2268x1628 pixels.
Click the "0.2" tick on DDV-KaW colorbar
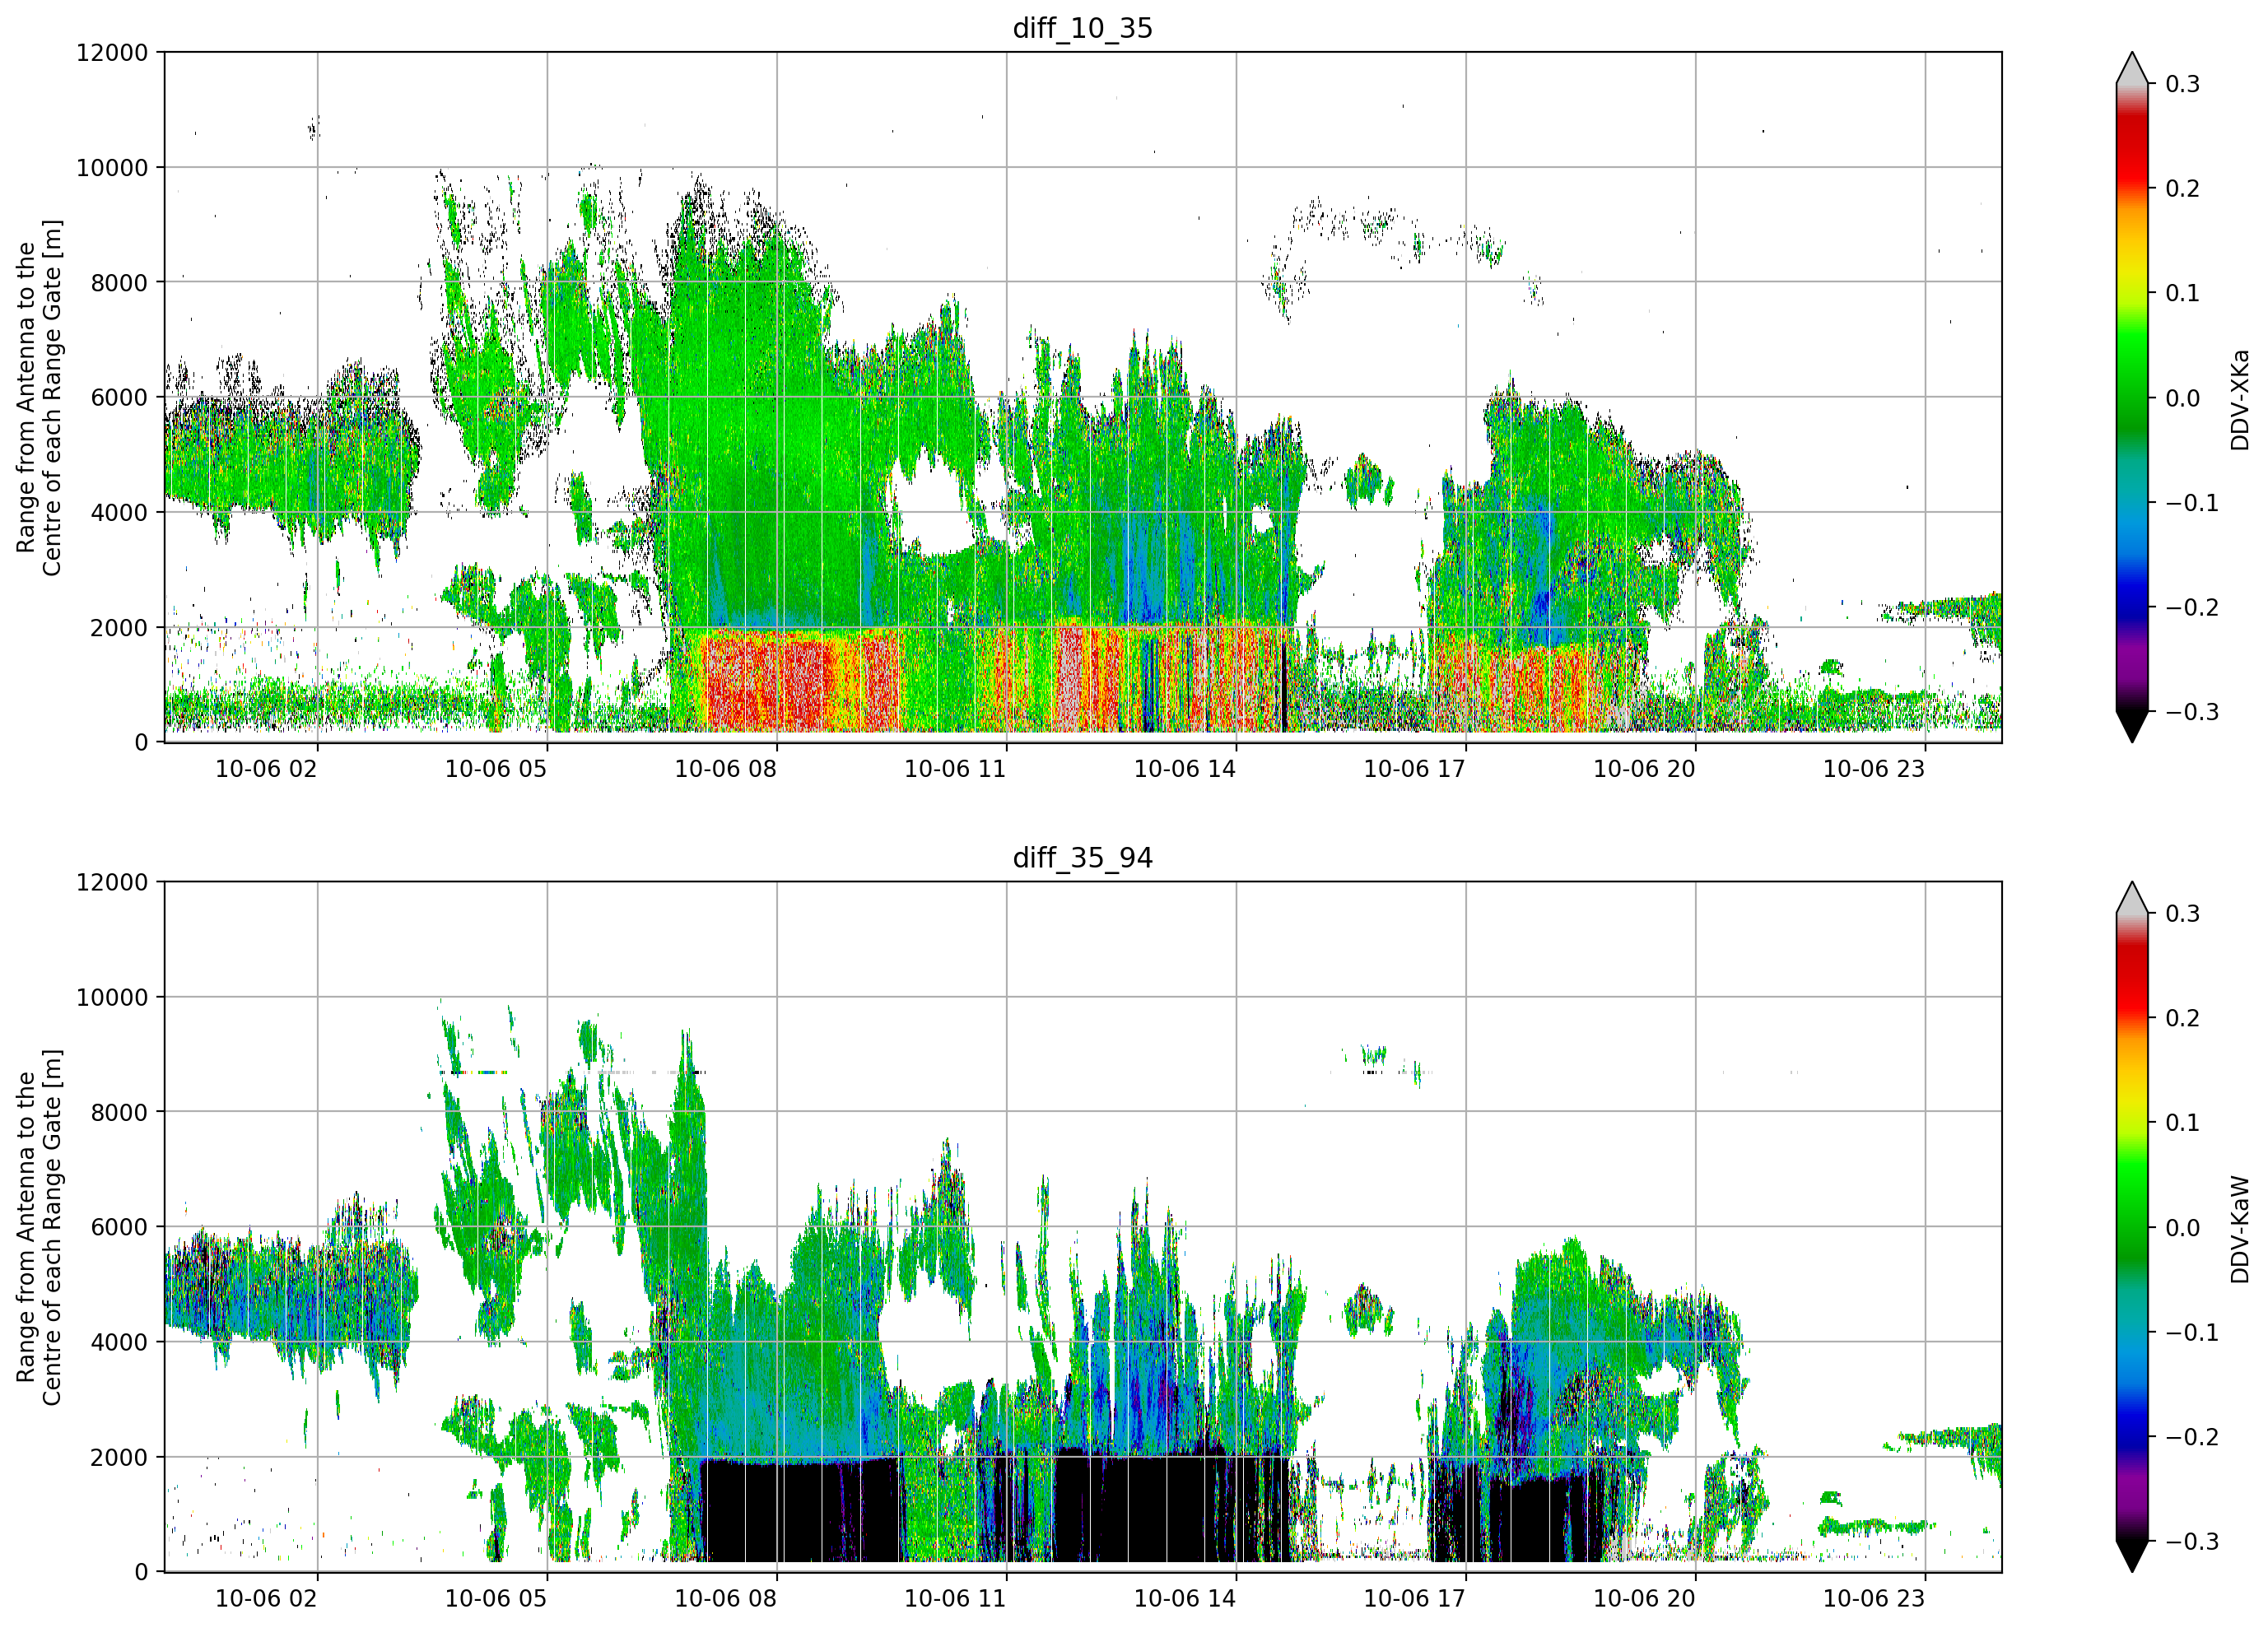pyautogui.click(x=2183, y=1018)
